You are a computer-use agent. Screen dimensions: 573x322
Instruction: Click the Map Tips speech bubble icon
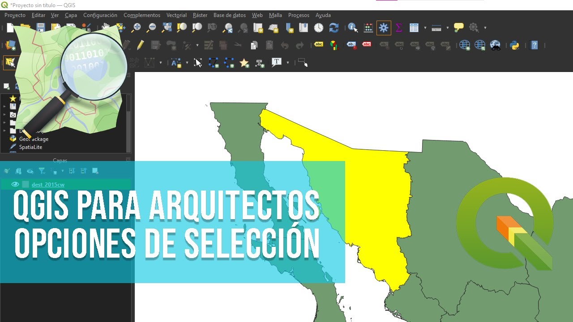coord(459,28)
